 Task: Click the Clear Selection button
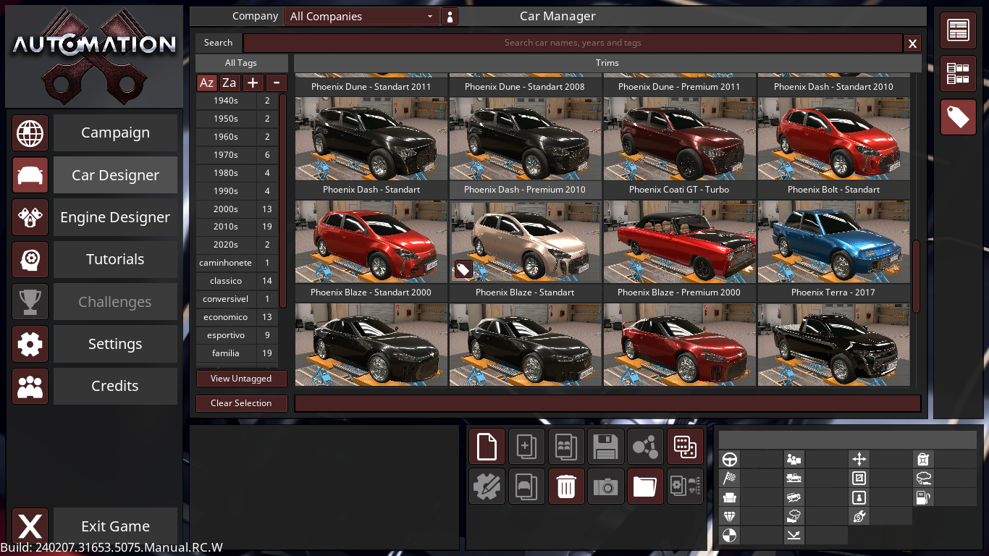(241, 403)
